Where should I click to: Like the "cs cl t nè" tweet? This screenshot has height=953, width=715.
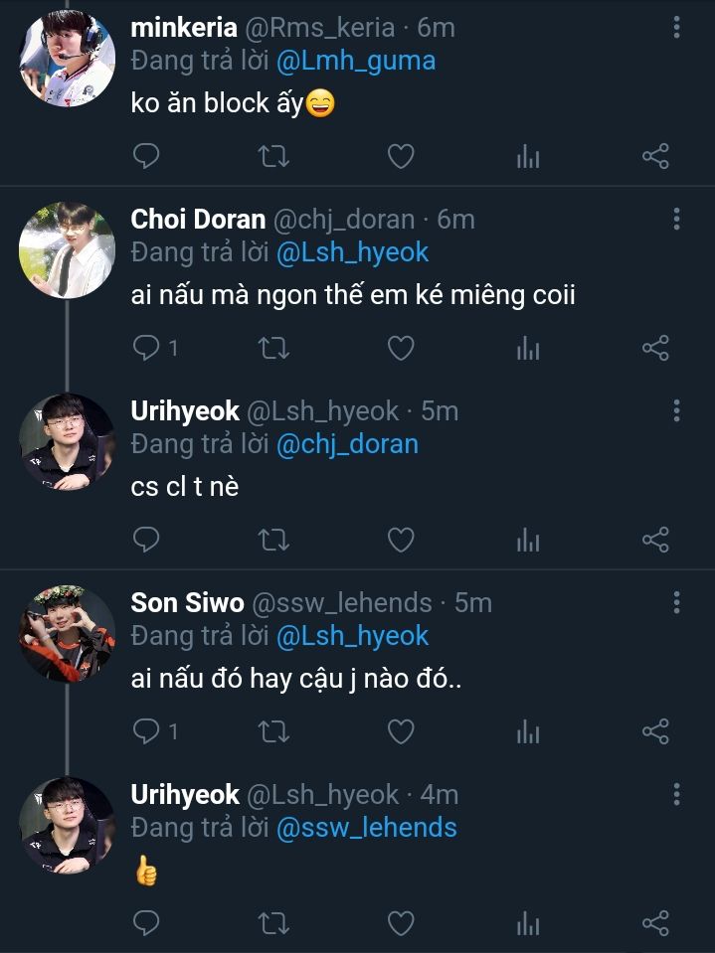point(400,540)
